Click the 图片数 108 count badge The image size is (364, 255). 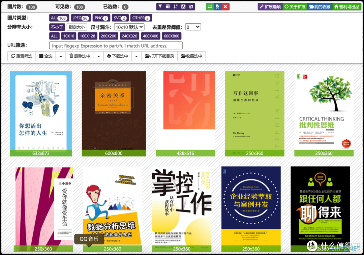32,7
